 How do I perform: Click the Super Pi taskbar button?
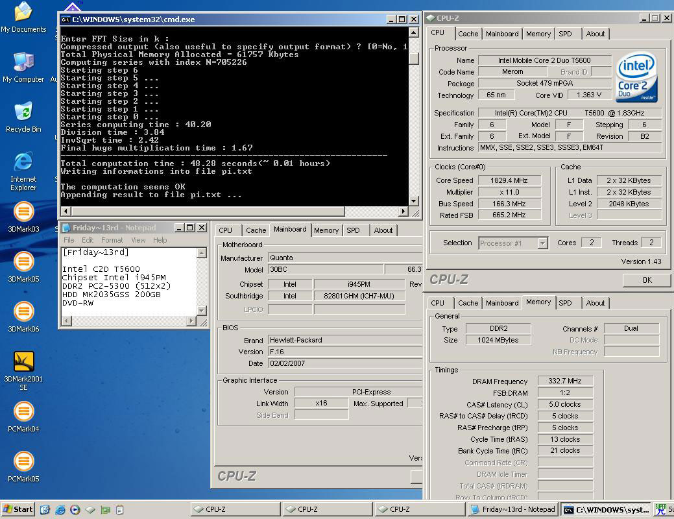pyautogui.click(x=664, y=509)
